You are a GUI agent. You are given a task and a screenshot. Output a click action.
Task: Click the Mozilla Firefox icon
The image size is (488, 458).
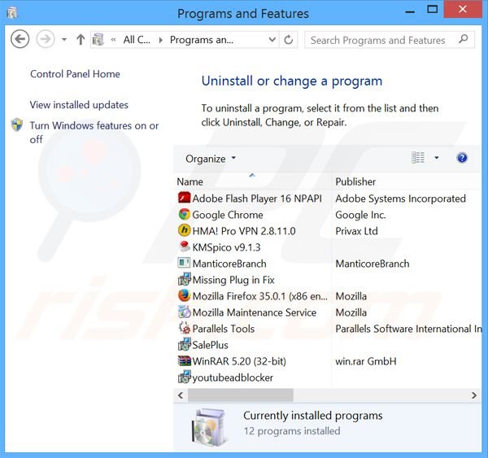pos(184,295)
